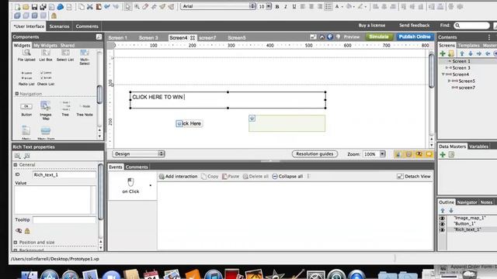Open the Screen 1 canvas tab
Viewport: 497px width, 279px height.
point(117,38)
